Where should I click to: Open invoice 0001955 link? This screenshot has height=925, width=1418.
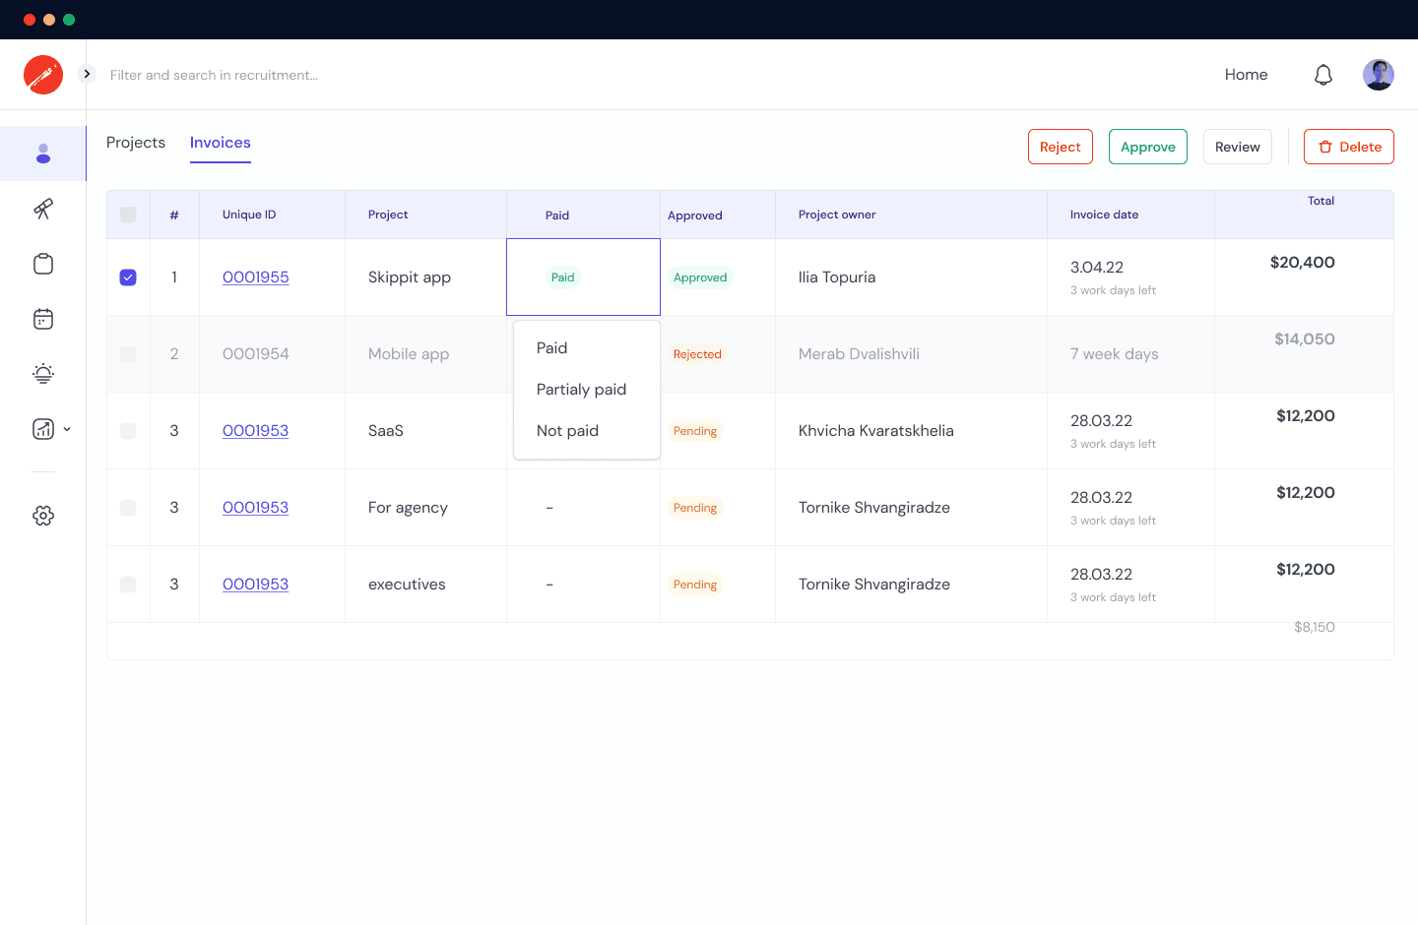(x=255, y=277)
